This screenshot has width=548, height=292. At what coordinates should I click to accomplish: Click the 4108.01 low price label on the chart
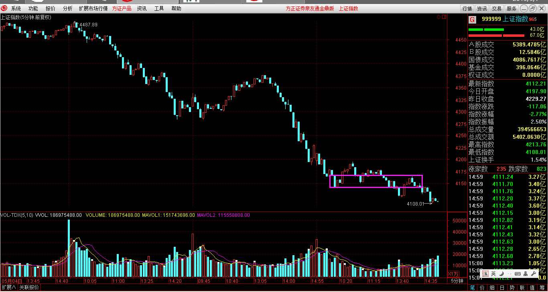click(x=415, y=204)
